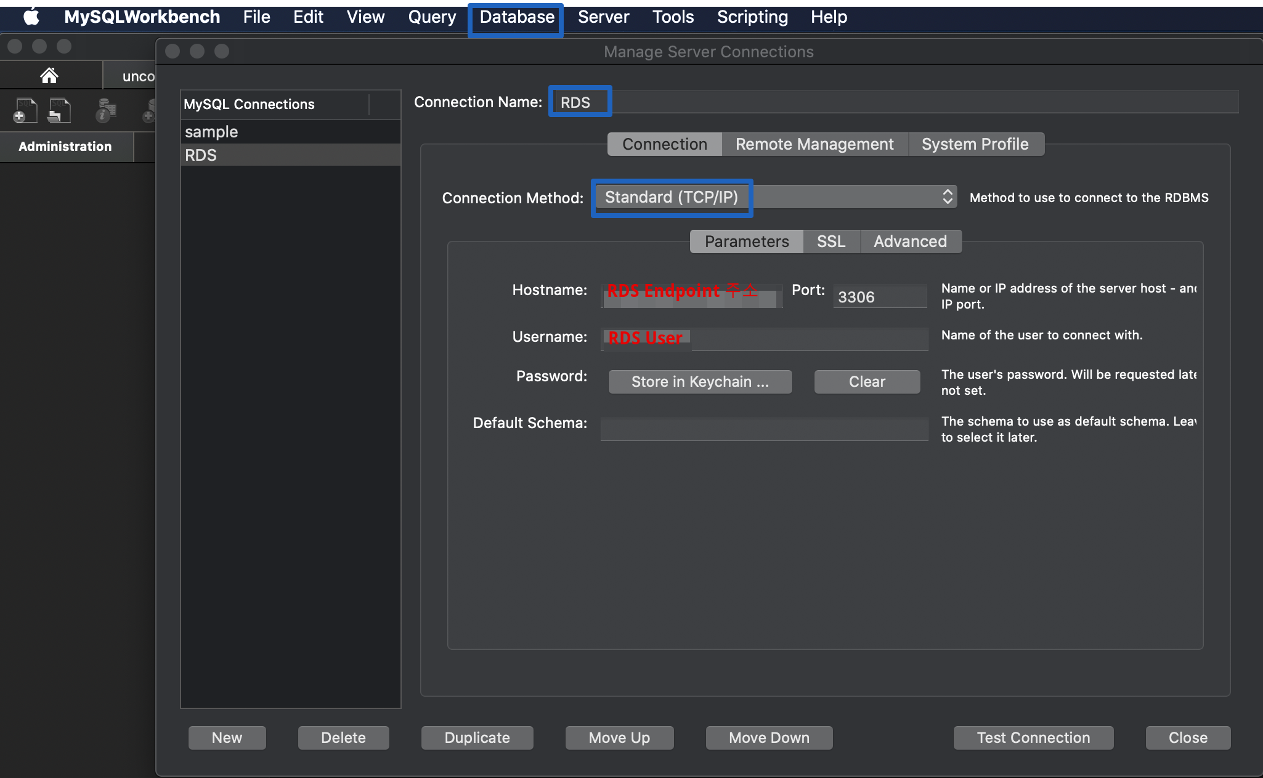This screenshot has width=1263, height=778.
Task: Duplicate the selected connection
Action: click(x=477, y=737)
